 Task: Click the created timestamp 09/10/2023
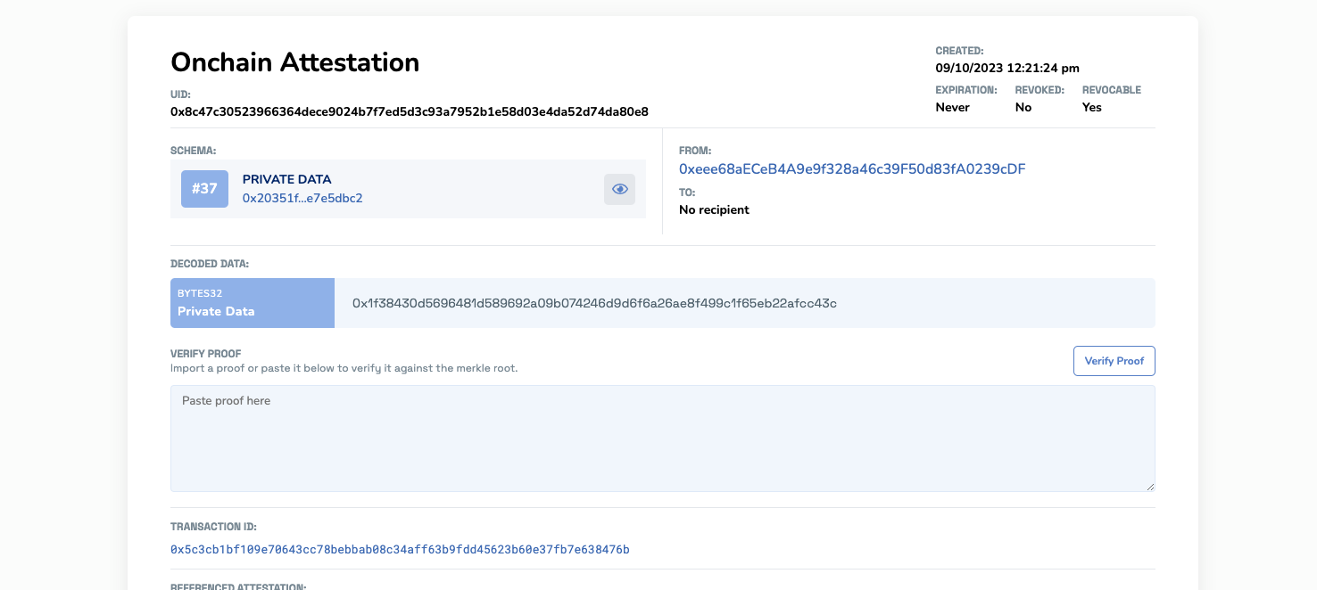point(1006,68)
